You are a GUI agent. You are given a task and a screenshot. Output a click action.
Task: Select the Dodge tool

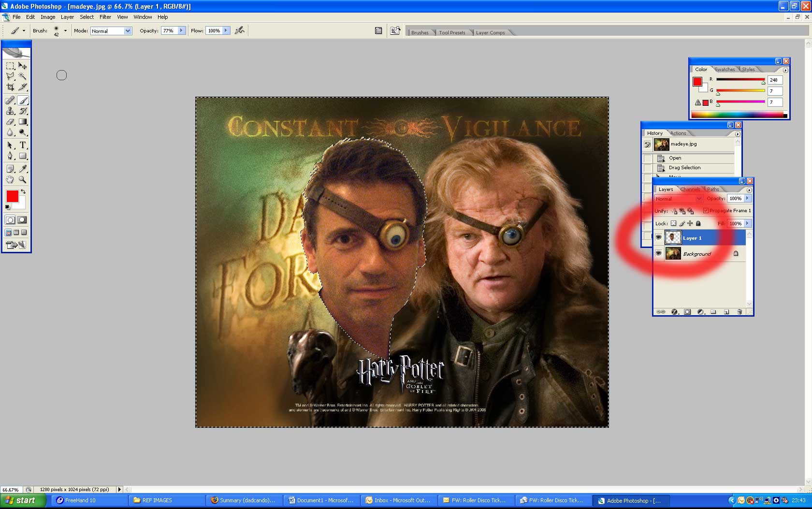click(x=23, y=132)
